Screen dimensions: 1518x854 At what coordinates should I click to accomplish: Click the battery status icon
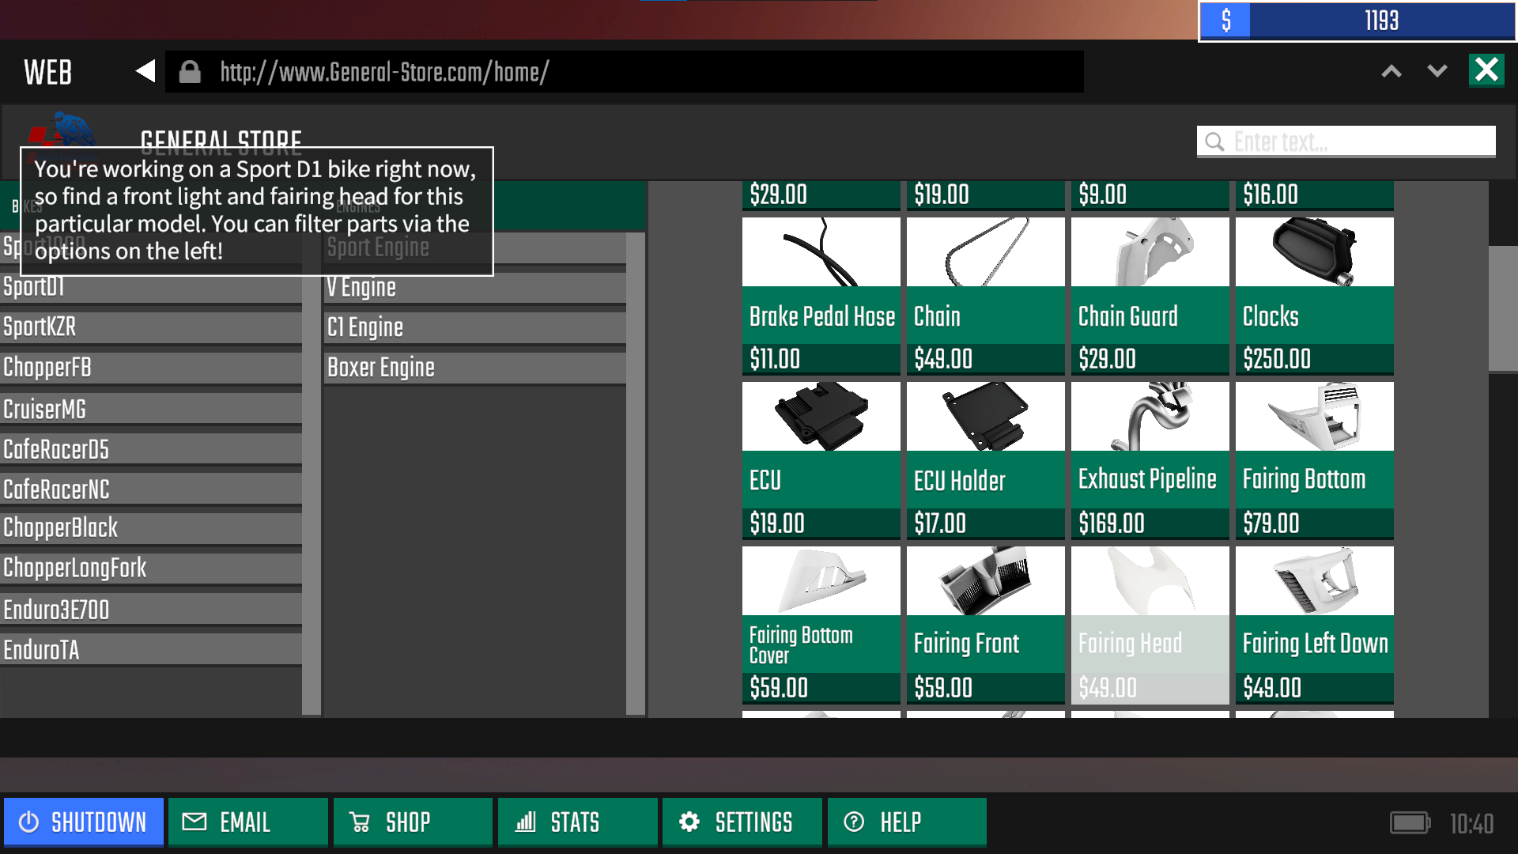click(1410, 823)
